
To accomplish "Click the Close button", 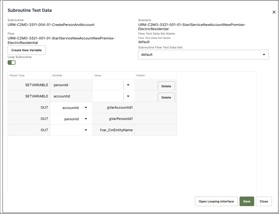I will point(264,201).
